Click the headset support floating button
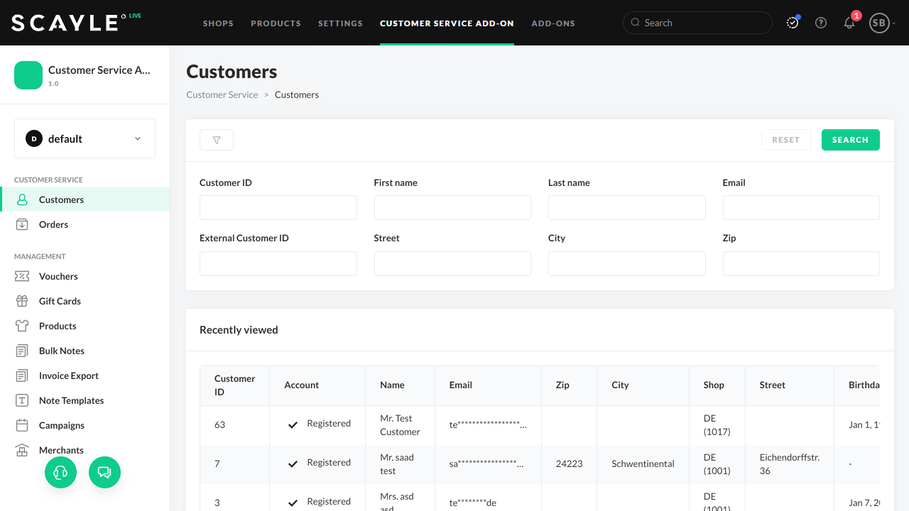909x511 pixels. (60, 472)
